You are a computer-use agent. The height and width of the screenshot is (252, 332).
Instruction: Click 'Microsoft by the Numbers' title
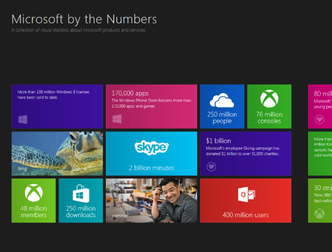tap(84, 19)
